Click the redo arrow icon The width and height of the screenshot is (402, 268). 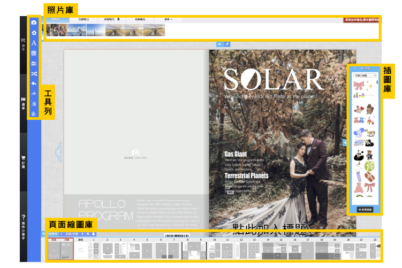tap(34, 94)
